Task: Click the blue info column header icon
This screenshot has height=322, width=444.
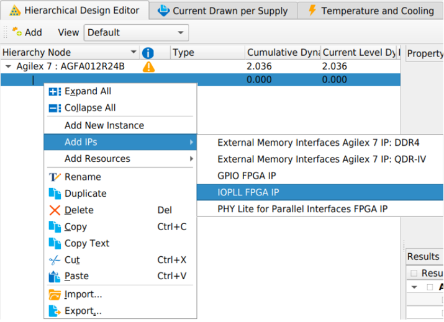Action: pos(148,53)
